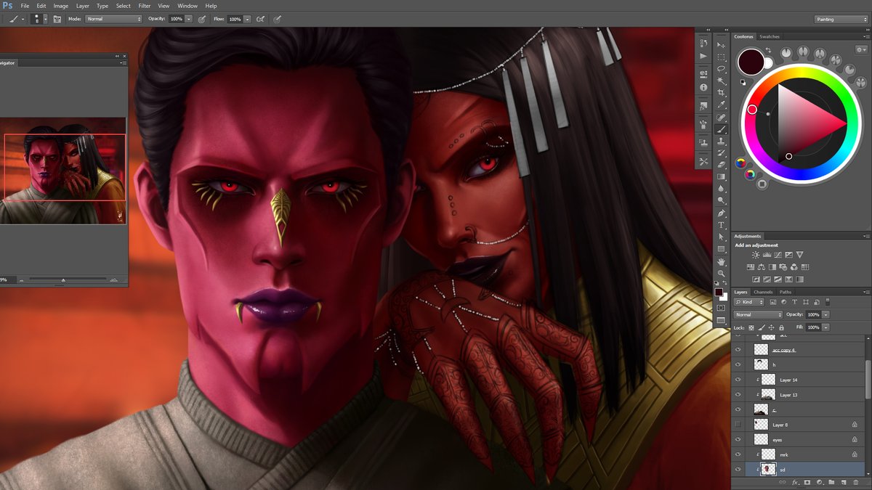Screen dimensions: 872x490
Task: Select the Hand tool
Action: pos(721,261)
